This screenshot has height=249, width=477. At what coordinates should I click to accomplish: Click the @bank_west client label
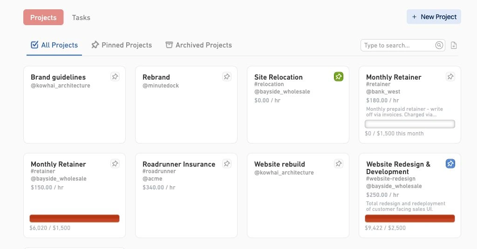coord(383,92)
